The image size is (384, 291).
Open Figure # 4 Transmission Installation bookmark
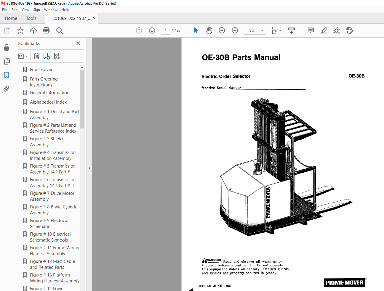[52, 155]
